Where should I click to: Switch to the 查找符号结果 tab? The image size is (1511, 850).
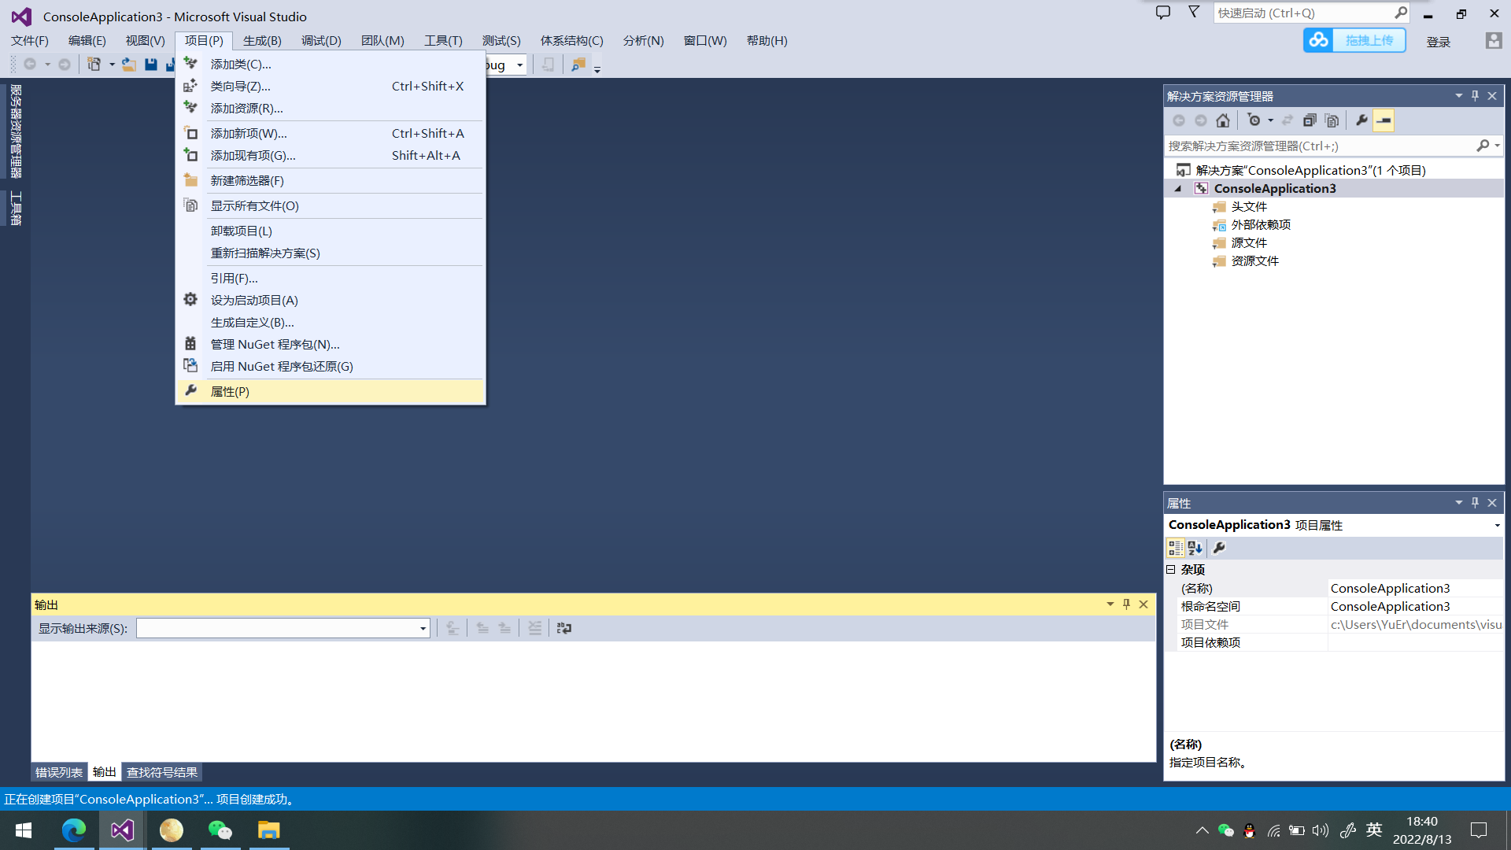point(162,772)
